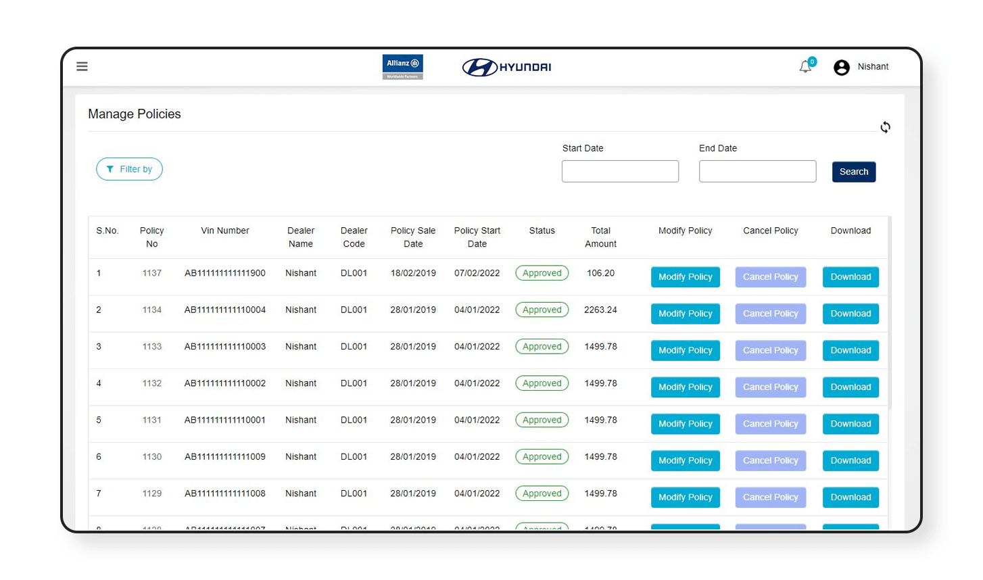Download policy 1129
Image resolution: width=983 pixels, height=580 pixels.
coord(850,498)
